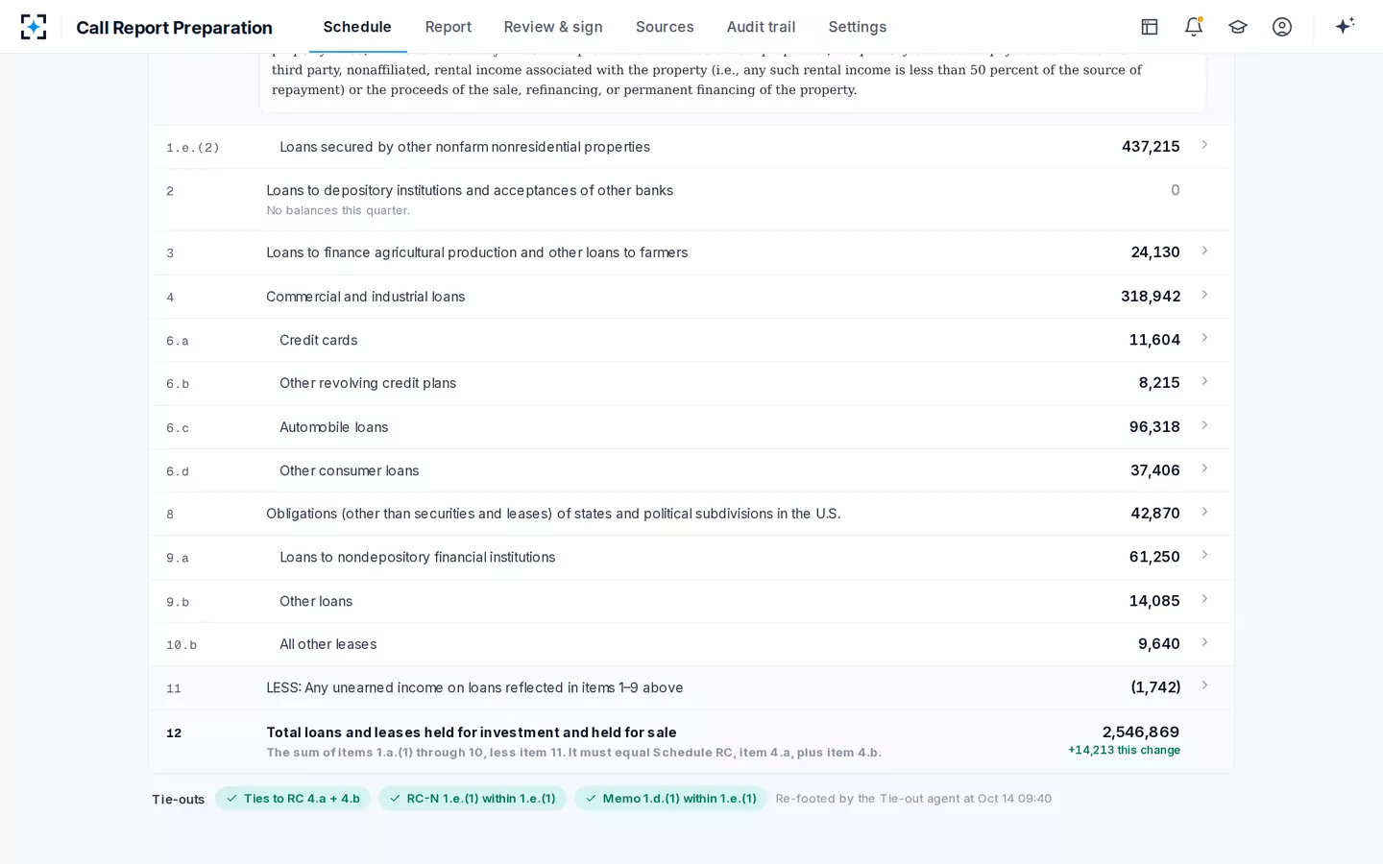Click the Memo 1.d.(1) within 1.e.(1) chip
1383x864 pixels.
coord(670,799)
